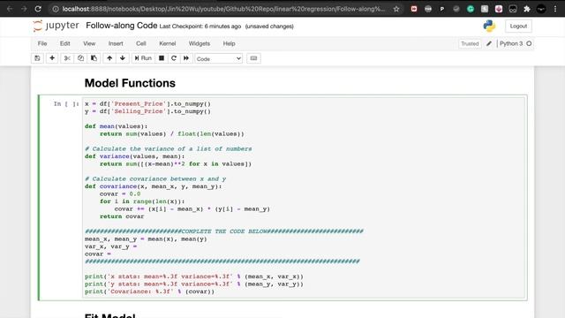
Task: Restart kernel and run all cells icon
Action: coord(186,58)
